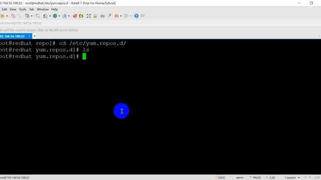Click the script pen icon
The width and height of the screenshot is (321, 180).
click(x=109, y=16)
